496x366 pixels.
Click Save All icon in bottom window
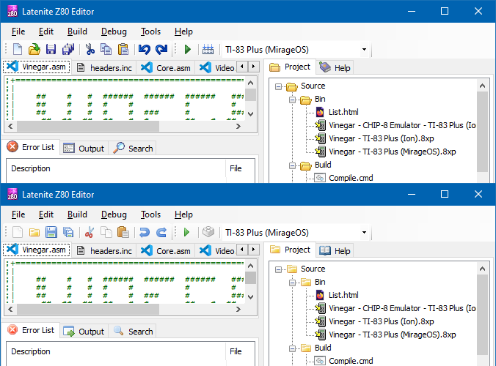(68, 233)
